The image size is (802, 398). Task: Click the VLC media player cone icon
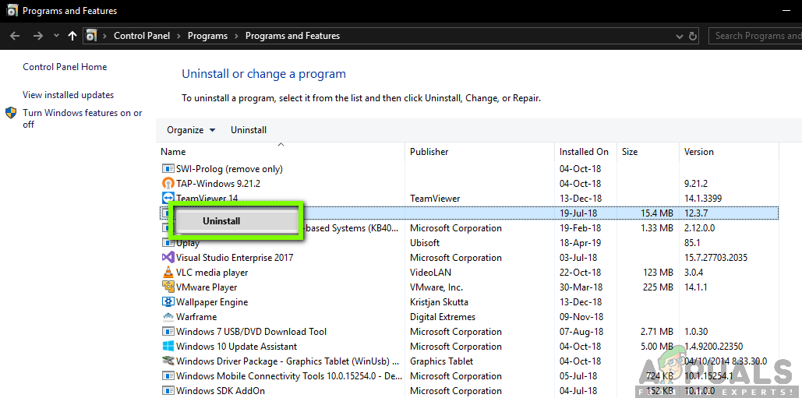point(168,273)
